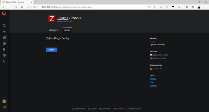Image resolution: width=209 pixels, height=112 pixels.
Task: Click the translate icon in the address bar
Action: 149,7
